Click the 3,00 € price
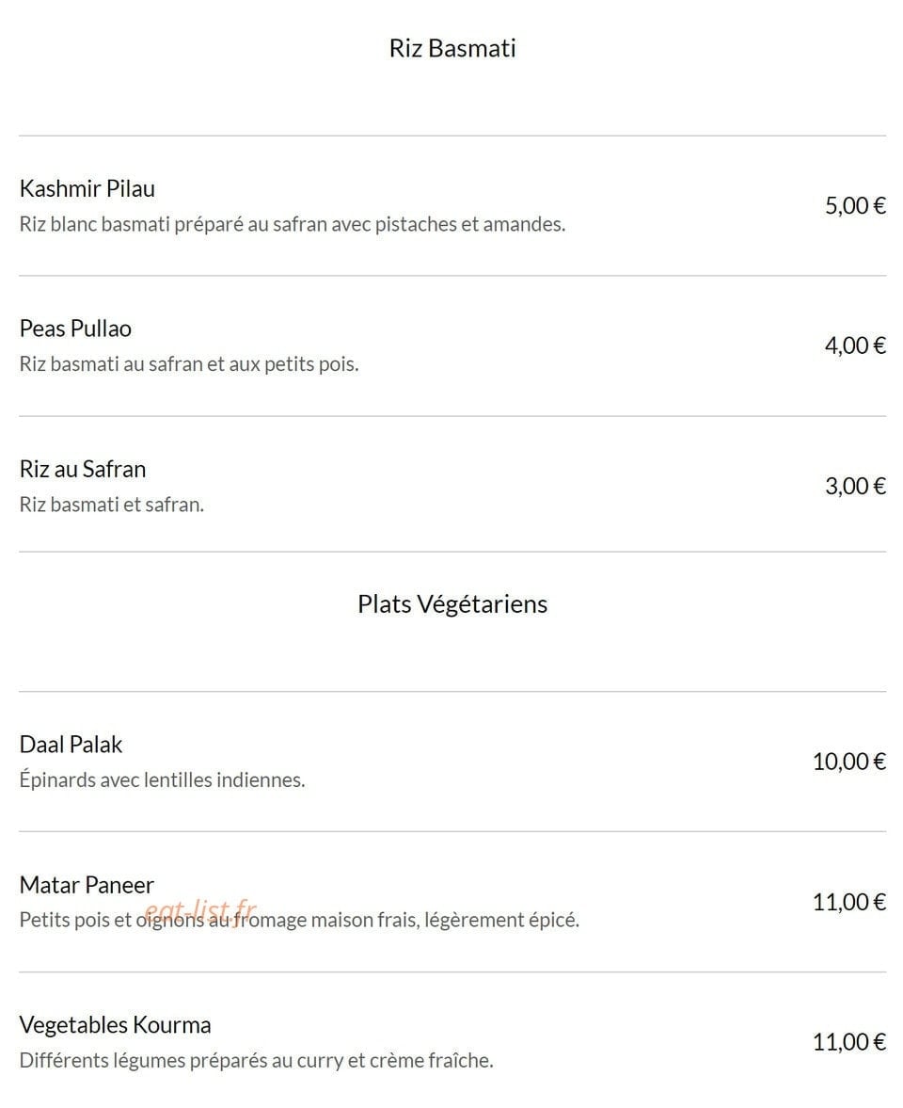Screen dimensions: 903x1108 coord(855,486)
